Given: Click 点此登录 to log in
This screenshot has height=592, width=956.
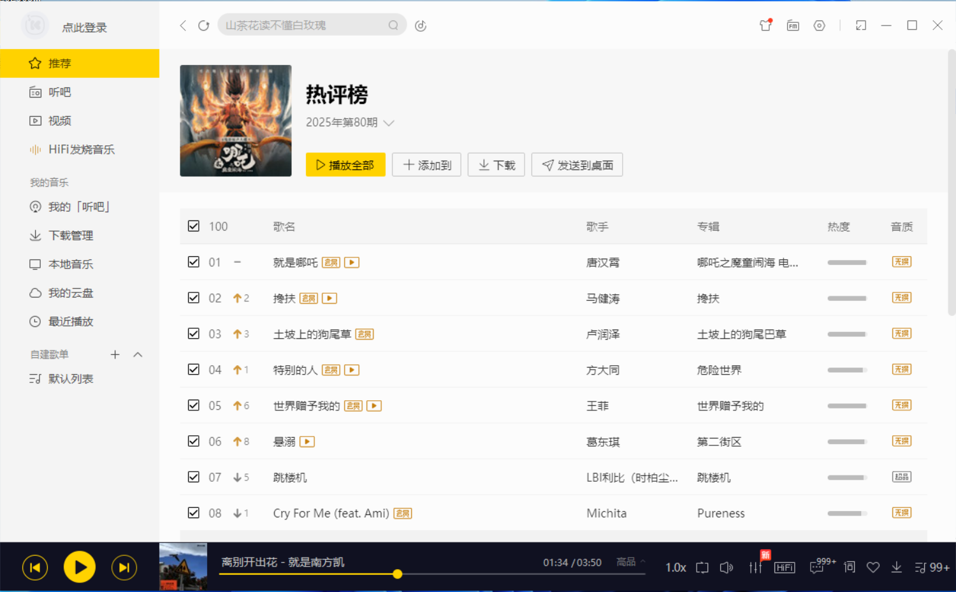Looking at the screenshot, I should (x=84, y=27).
